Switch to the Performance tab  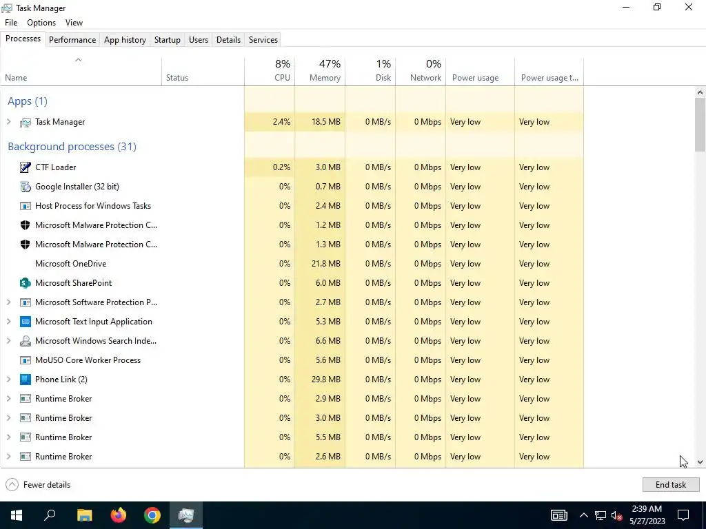point(72,39)
